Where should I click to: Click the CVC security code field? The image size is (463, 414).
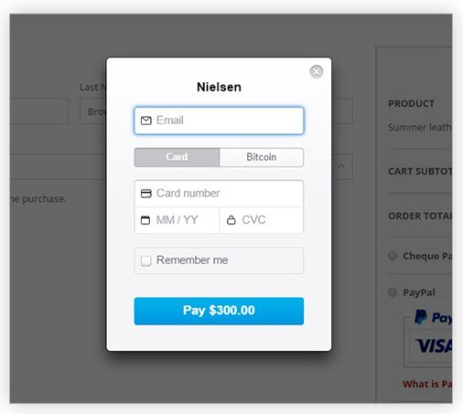coord(262,220)
